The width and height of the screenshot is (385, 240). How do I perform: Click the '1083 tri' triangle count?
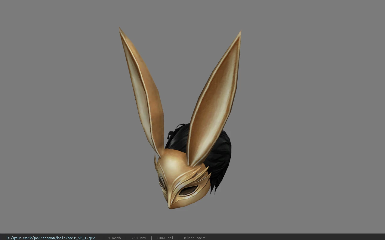[165, 238]
